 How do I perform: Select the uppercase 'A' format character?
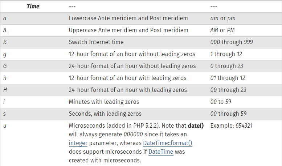5,30
